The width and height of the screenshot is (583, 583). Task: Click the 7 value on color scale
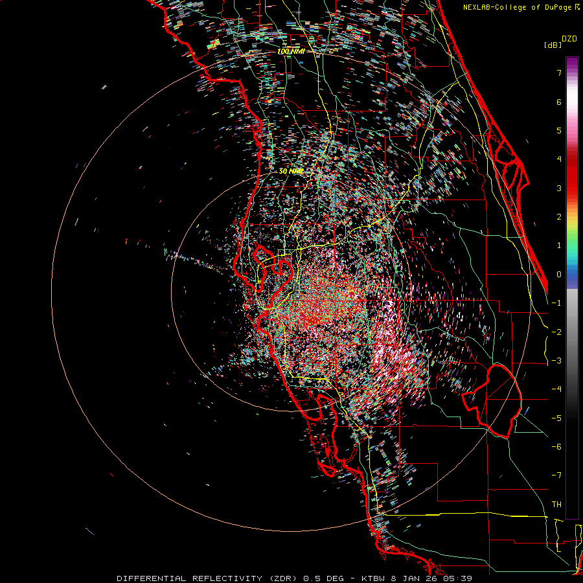pyautogui.click(x=559, y=73)
